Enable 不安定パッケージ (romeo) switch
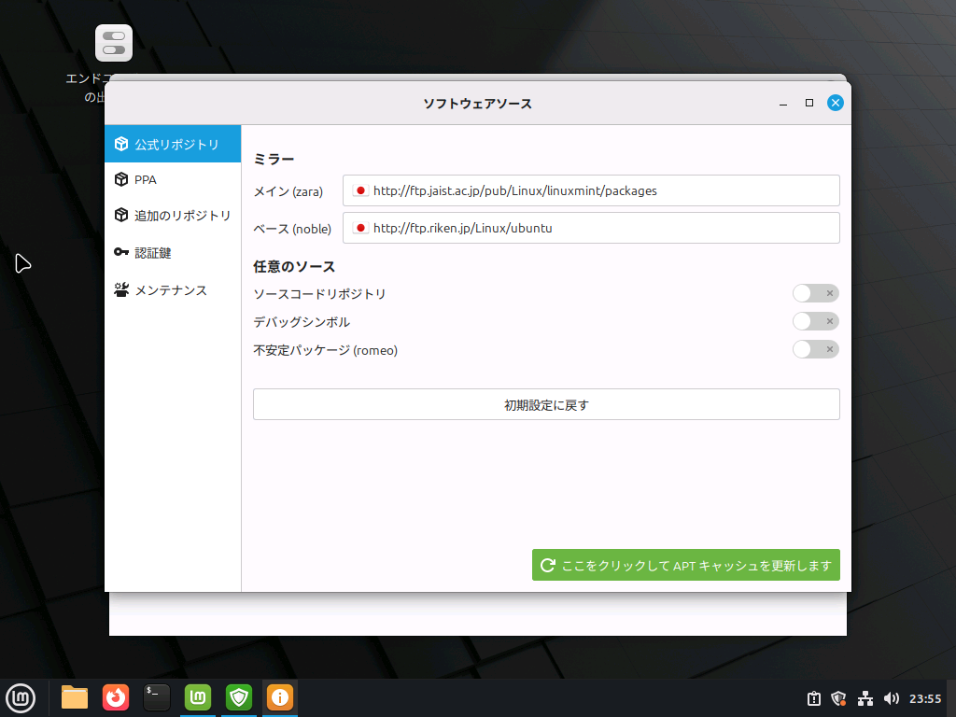Screen dimensions: 956x717 (x=815, y=349)
